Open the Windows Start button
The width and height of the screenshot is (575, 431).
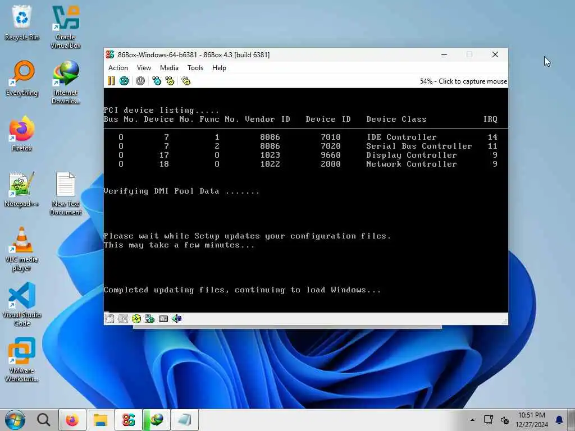[15, 420]
